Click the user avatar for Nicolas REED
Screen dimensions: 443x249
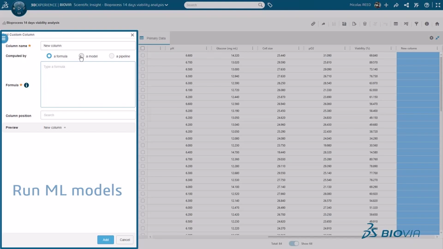click(x=377, y=5)
